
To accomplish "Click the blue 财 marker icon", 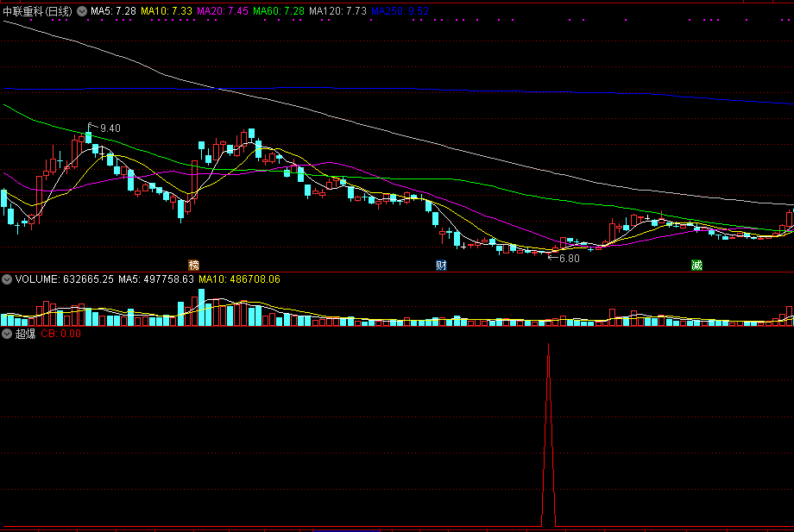I will 441,265.
